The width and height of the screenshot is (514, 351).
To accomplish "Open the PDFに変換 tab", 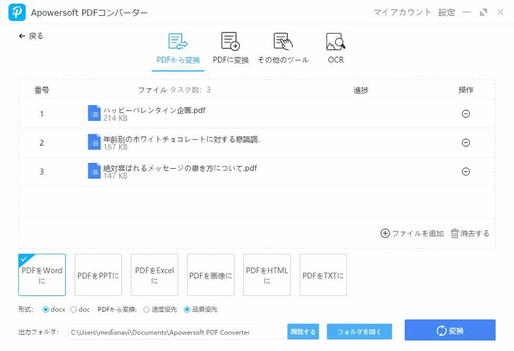I will click(x=230, y=49).
